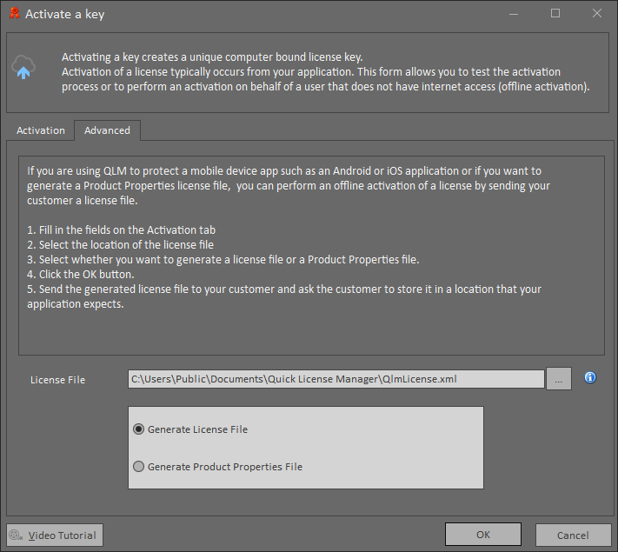Open the Advanced tab
The width and height of the screenshot is (618, 552).
click(107, 130)
